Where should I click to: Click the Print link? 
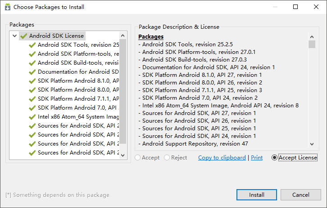pyautogui.click(x=257, y=158)
